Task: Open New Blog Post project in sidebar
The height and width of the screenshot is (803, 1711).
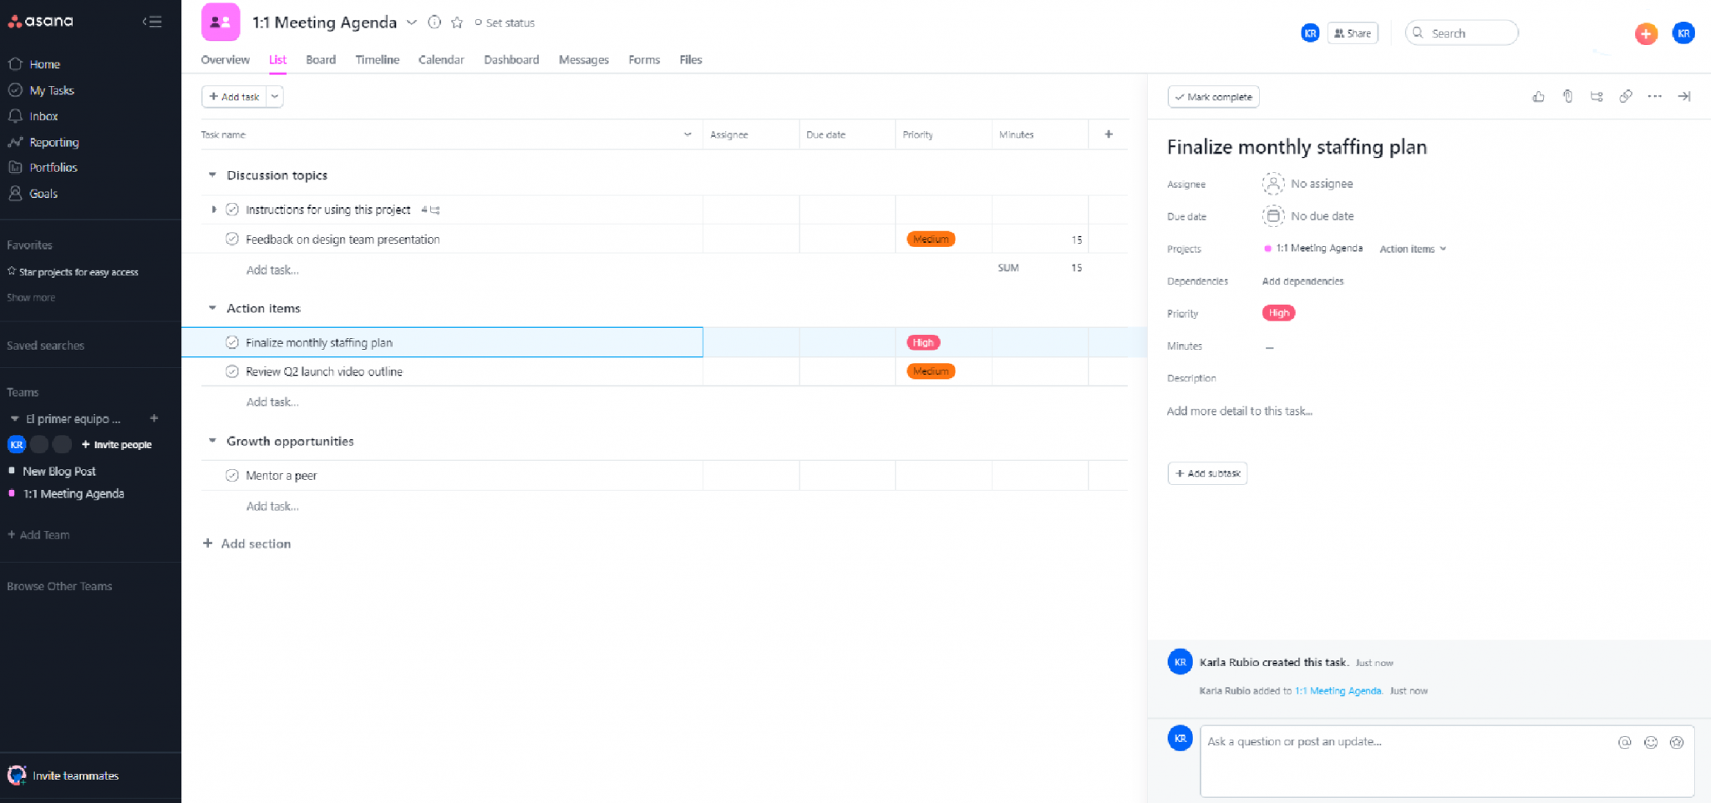Action: [59, 472]
